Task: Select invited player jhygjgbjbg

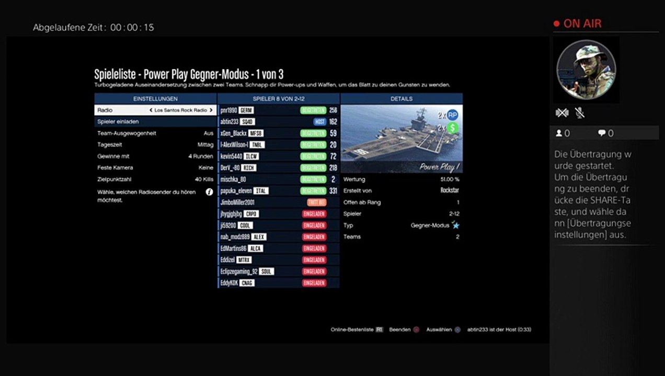Action: click(278, 214)
